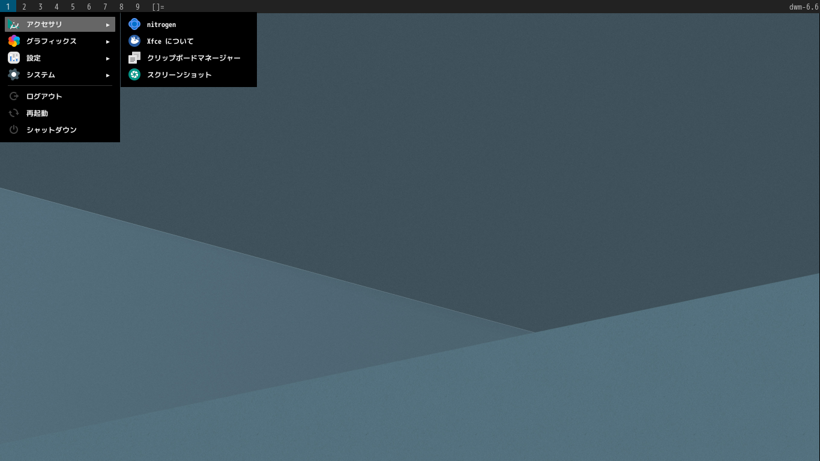Click the システム gear icon

pyautogui.click(x=14, y=74)
